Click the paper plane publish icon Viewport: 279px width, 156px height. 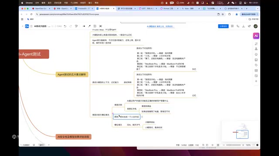point(249,26)
